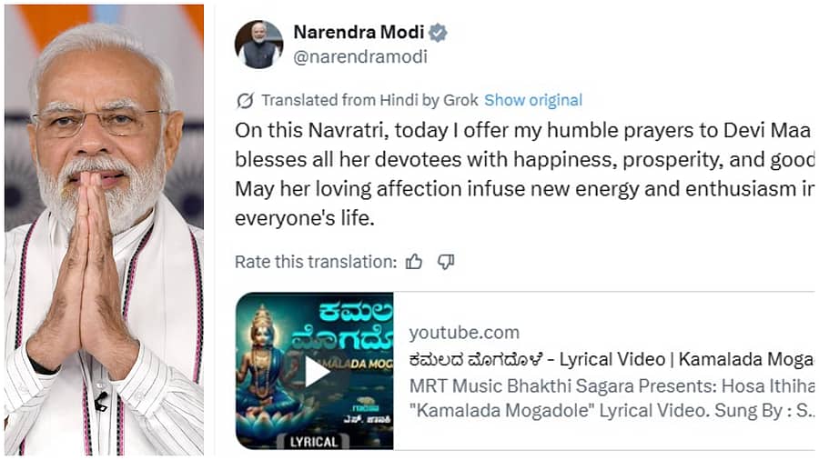Click the LYRICAL badge on the thumbnail

click(311, 442)
